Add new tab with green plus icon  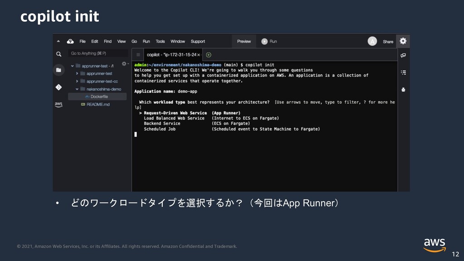(x=208, y=55)
